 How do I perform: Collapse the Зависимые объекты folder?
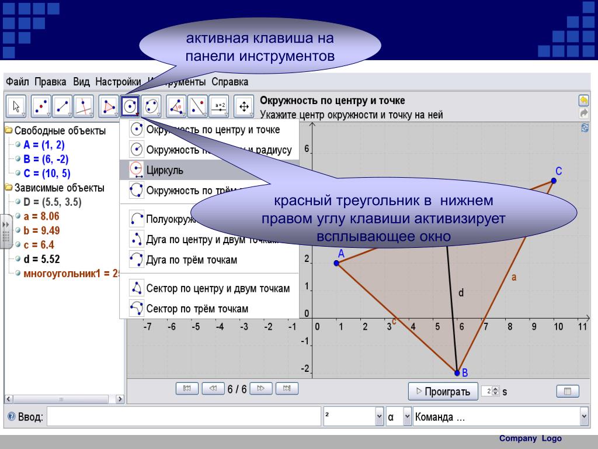tap(8, 187)
